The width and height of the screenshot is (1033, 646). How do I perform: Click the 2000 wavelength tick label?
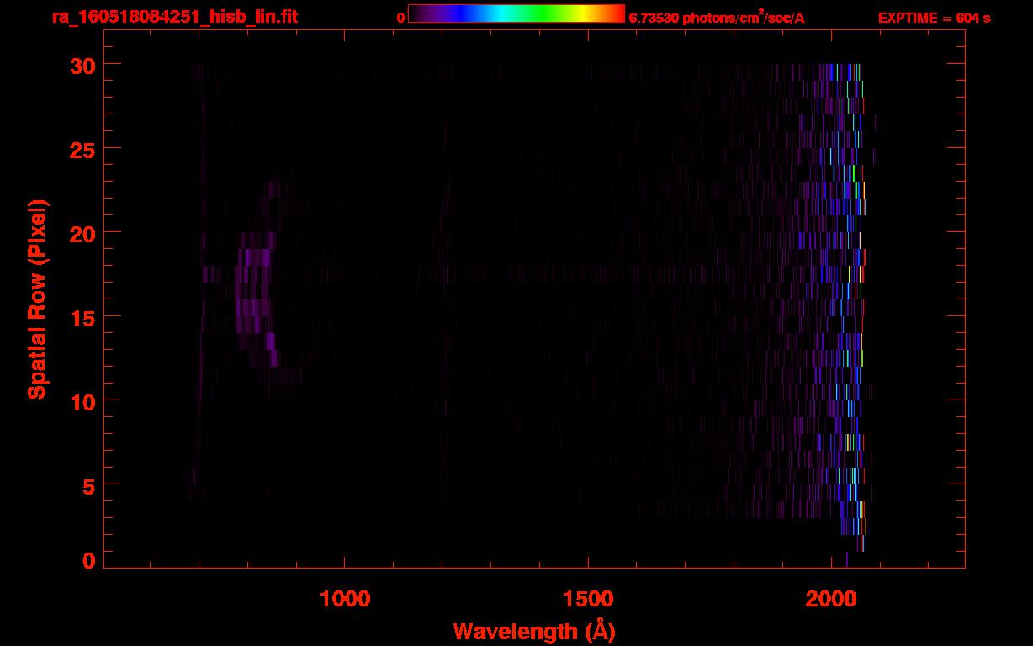(832, 599)
